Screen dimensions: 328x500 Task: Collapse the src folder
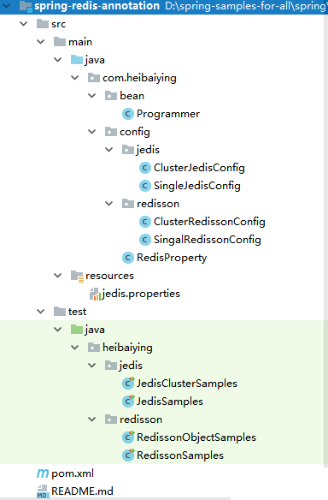24,24
